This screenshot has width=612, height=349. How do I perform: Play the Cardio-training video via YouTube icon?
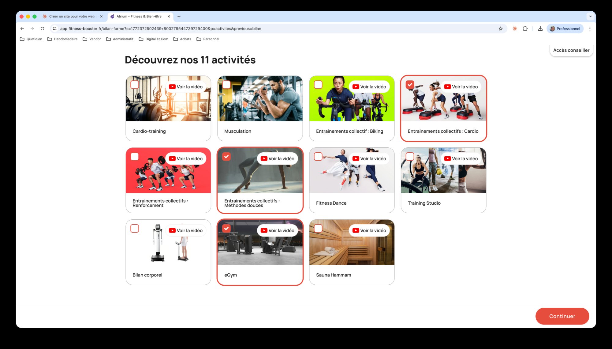172,87
